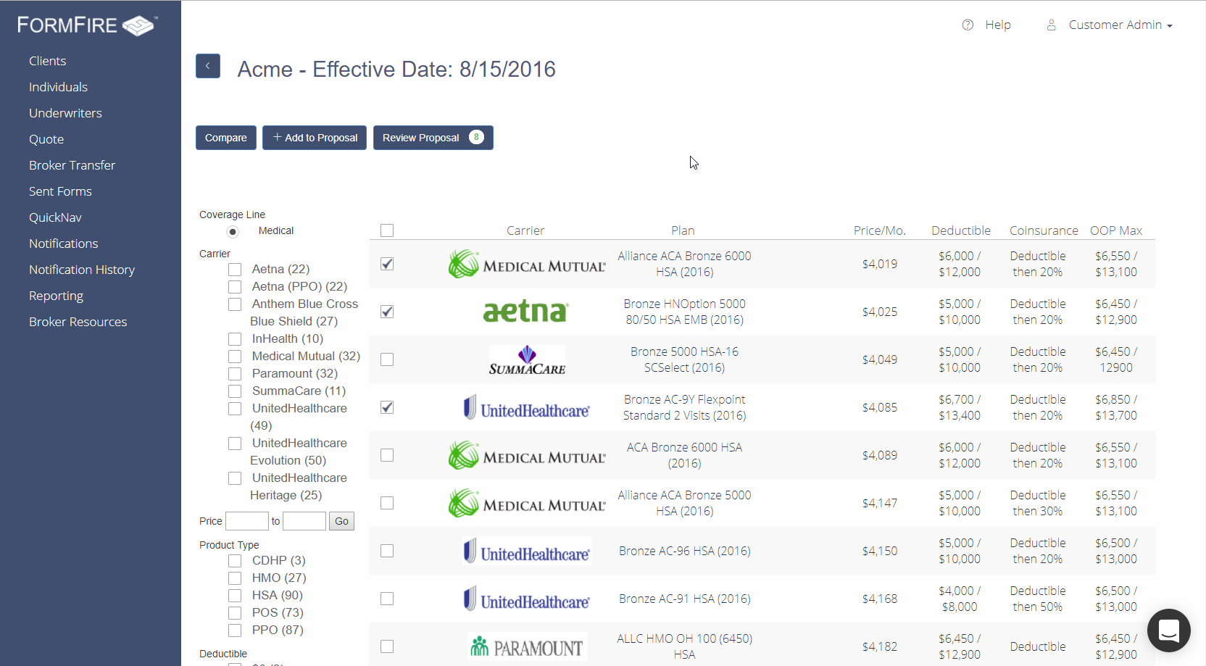Sort by Deductible column header
Viewport: 1206px width, 666px height.
click(961, 230)
